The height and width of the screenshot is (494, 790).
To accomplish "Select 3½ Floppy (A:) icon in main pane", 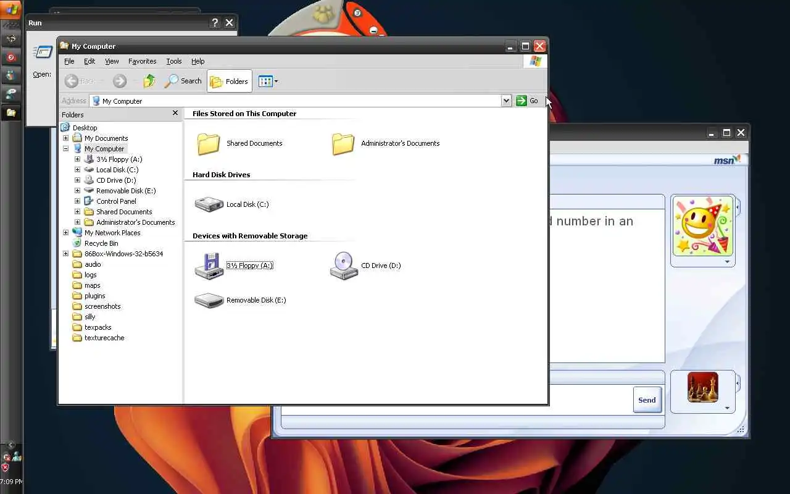I will click(x=209, y=266).
